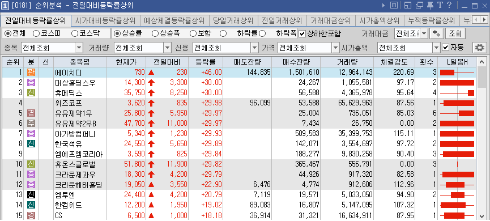Click the orange 관 badge for 에이치디
Image resolution: width=490 pixels, height=221 pixels.
point(31,73)
